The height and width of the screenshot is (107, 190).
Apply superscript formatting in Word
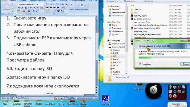point(38,8)
